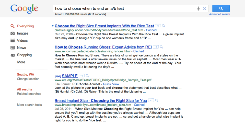Screen dimensions: 245x125
Task: Open the Advanced search link
Action: [x=219, y=14]
